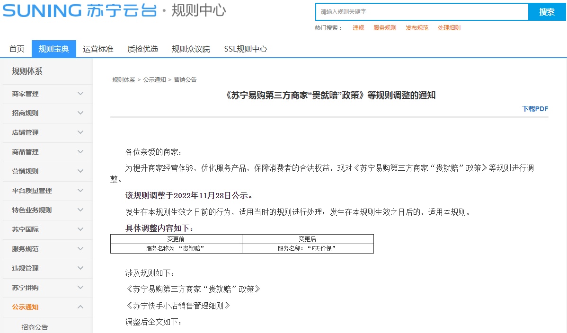Viewport: 567px width, 333px height.
Task: Click the line 调整后全文如下
Action: tap(153, 322)
